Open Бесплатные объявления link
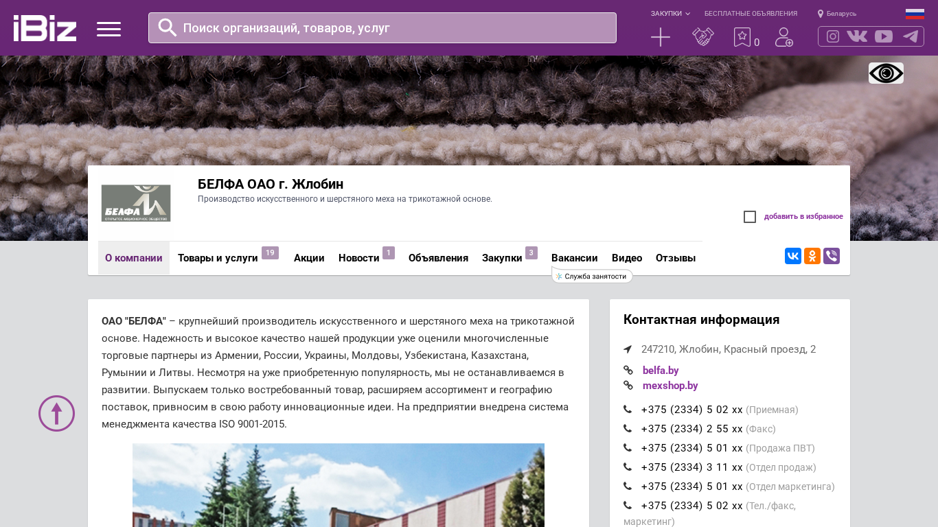This screenshot has width=938, height=527. 751,14
